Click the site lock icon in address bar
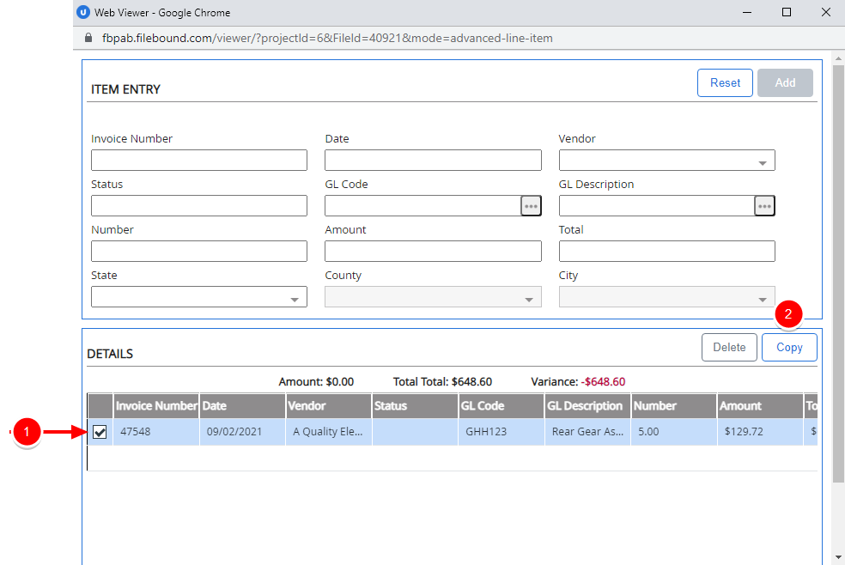 click(x=86, y=39)
